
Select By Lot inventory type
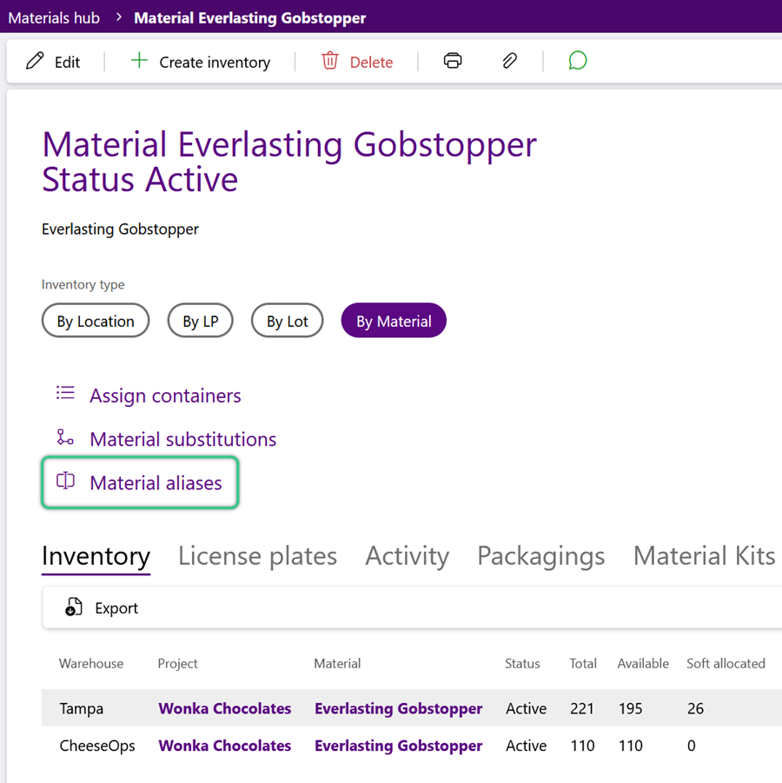click(287, 321)
